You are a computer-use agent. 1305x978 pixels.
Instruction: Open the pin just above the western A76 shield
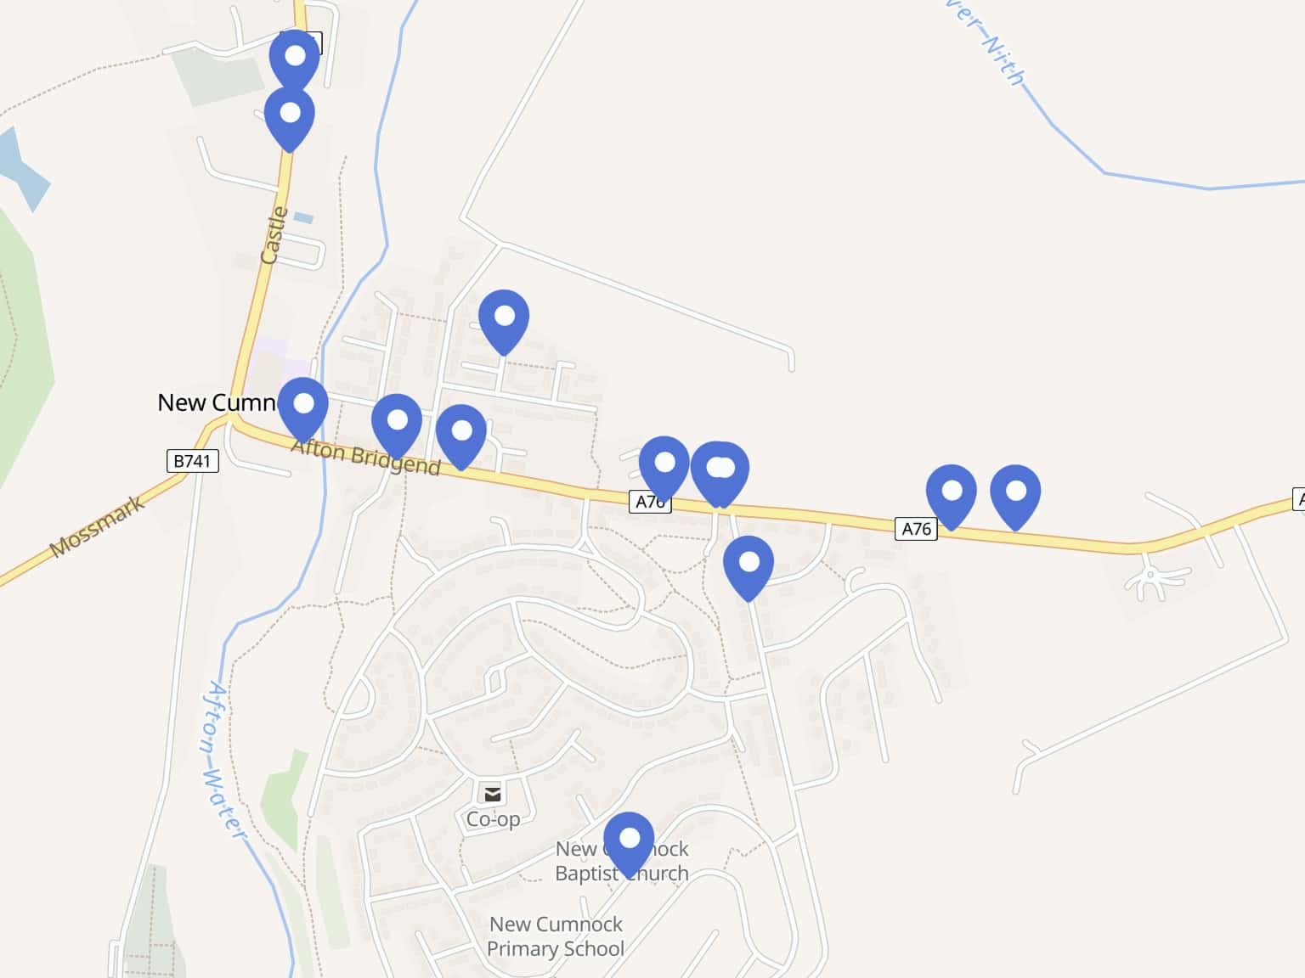[x=664, y=466]
